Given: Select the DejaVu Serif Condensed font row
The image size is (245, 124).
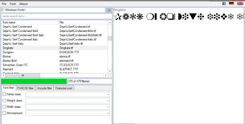Looking at the screenshot, I should point(55,27).
